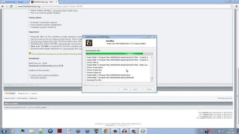Click Download FlashDevelop 4.4.2 RTM link
This screenshot has height=134, width=239.
pos(46,66)
